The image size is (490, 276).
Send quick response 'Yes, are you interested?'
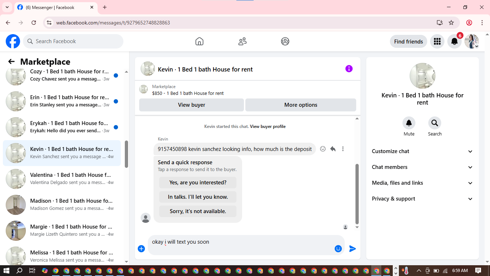[x=198, y=183]
